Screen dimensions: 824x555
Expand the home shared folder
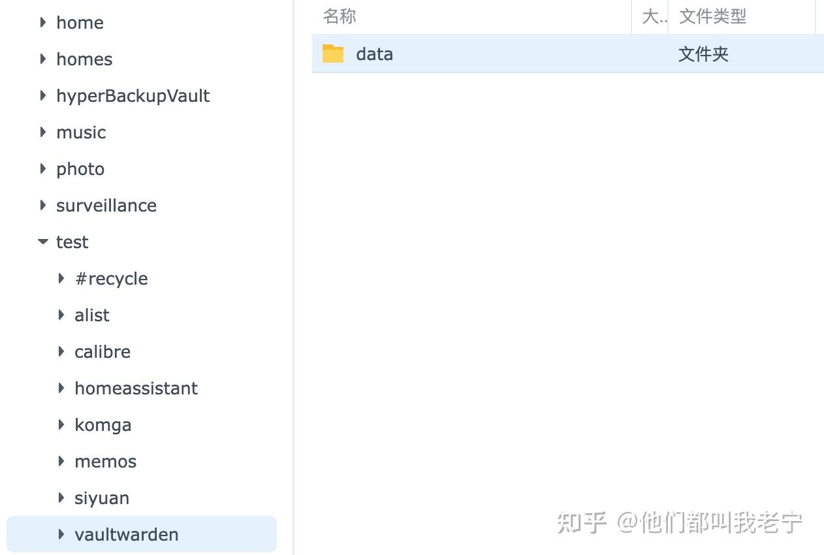tap(42, 22)
